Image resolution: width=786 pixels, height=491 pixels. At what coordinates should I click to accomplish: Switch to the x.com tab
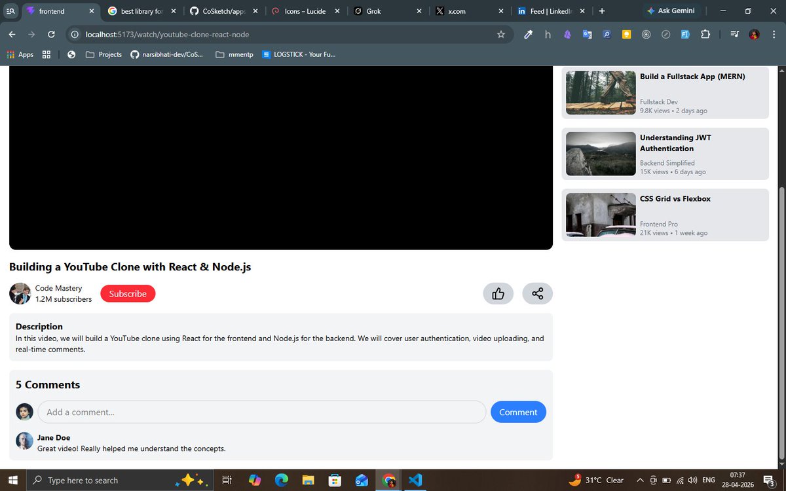coord(468,11)
